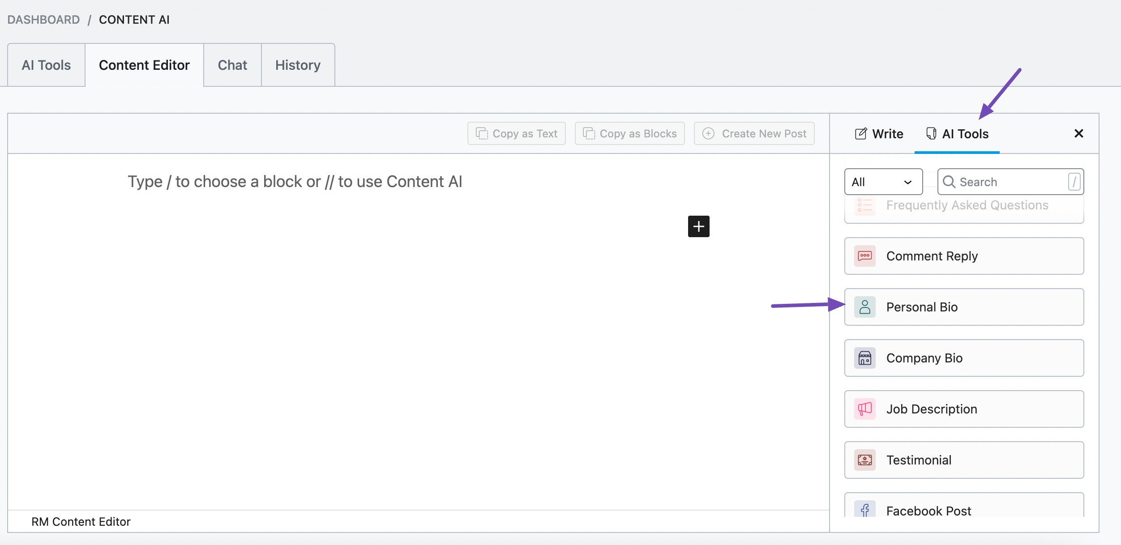This screenshot has height=545, width=1121.
Task: Click the Comment Reply tool icon
Action: (x=866, y=255)
